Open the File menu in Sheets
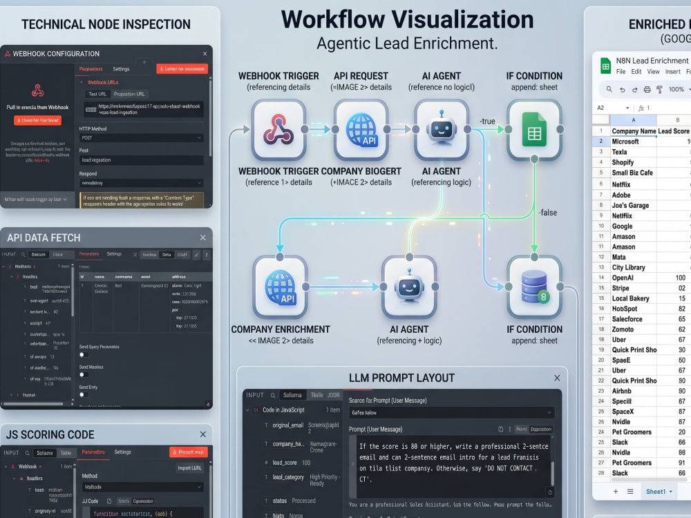The height and width of the screenshot is (518, 691). (621, 71)
